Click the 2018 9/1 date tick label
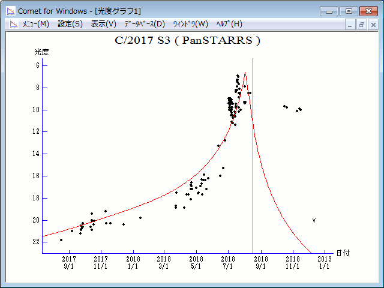The height and width of the screenshot is (288, 384). click(x=260, y=262)
